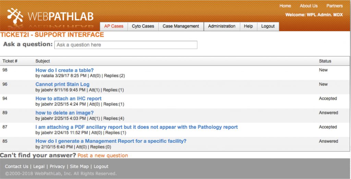Switch to Cyto Cases tab

point(143,26)
